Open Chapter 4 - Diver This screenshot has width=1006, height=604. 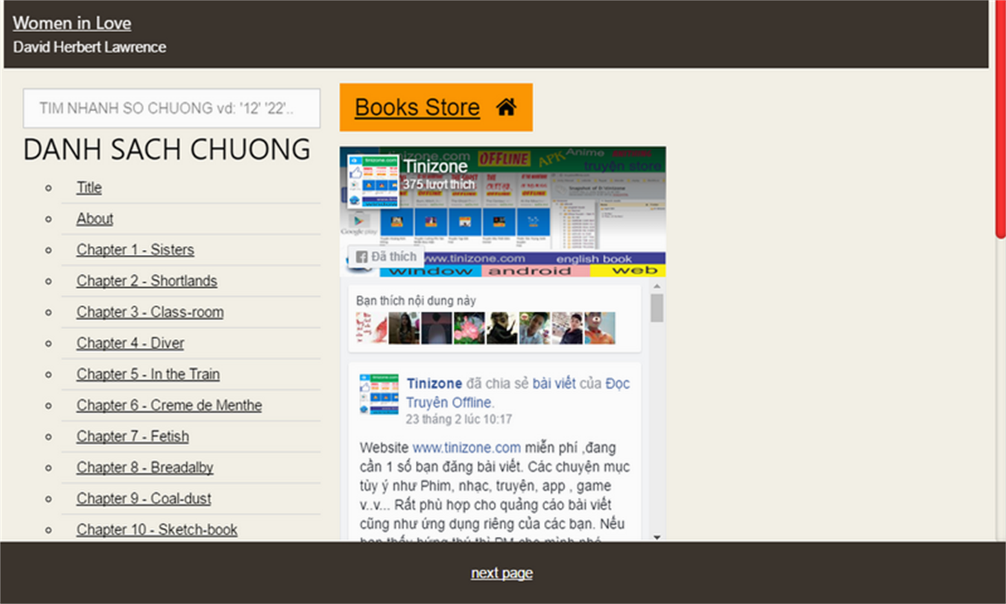click(130, 343)
